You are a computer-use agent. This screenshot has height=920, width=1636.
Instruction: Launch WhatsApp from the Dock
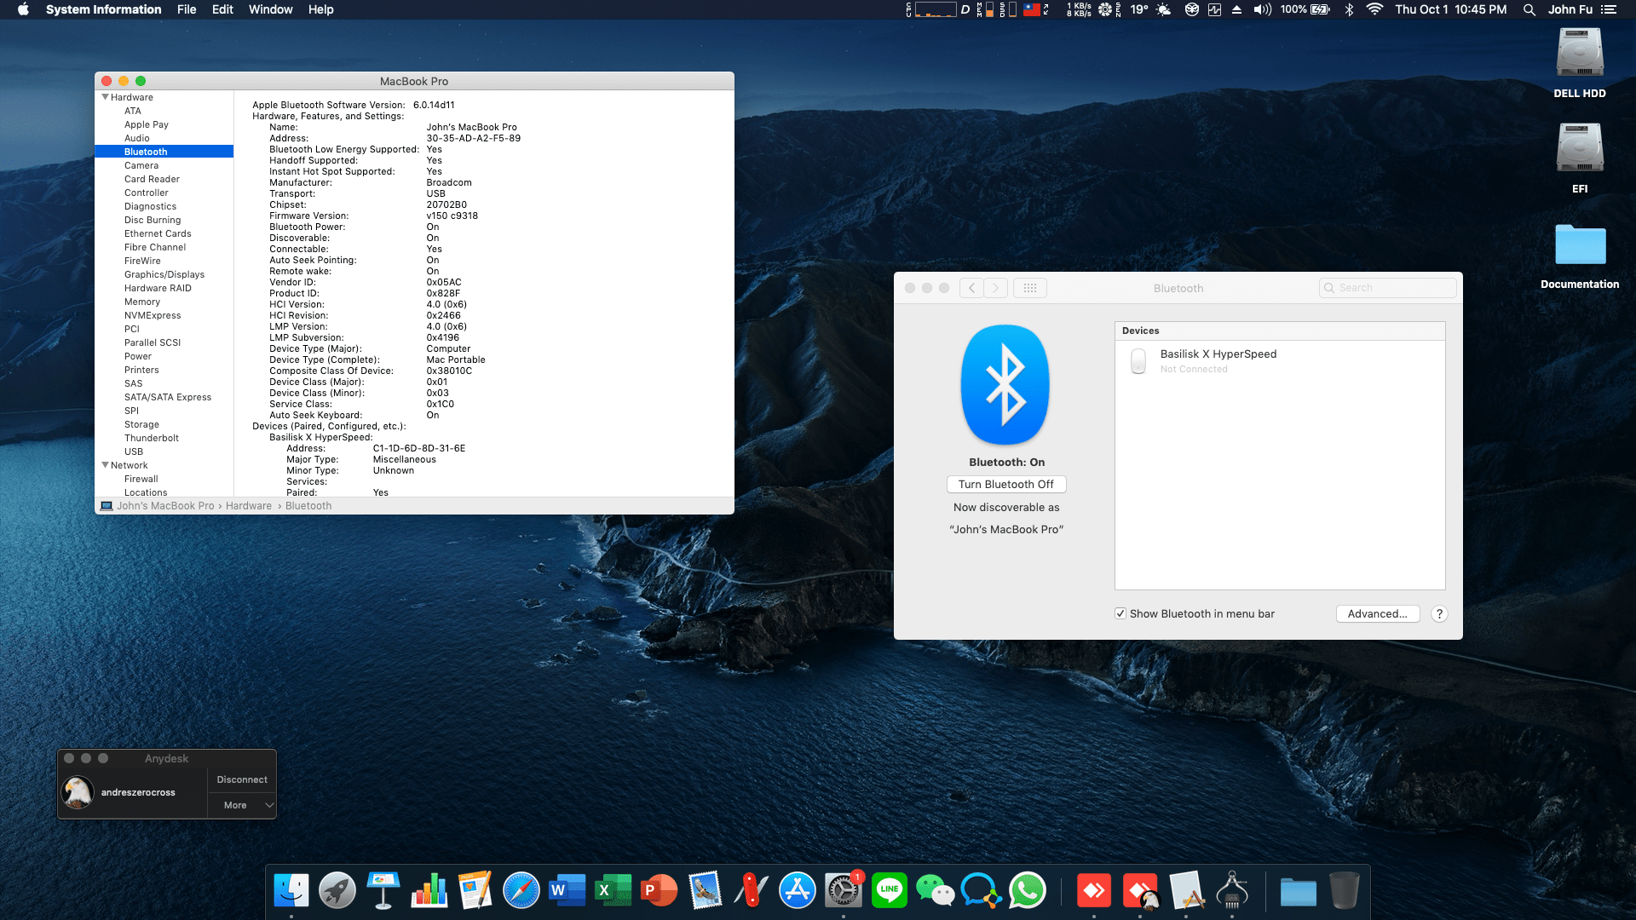(1028, 889)
